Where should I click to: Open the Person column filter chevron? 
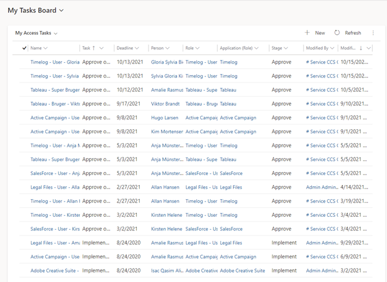167,48
